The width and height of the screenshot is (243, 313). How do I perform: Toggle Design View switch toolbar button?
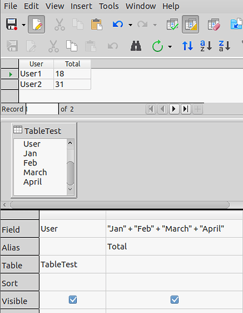coord(191,24)
